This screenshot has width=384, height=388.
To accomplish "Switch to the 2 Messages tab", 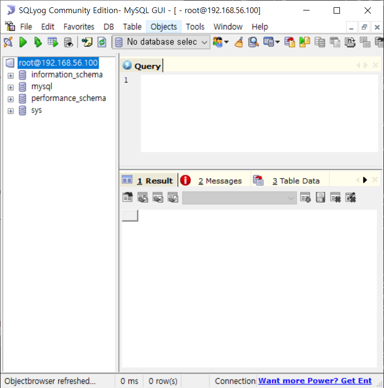I will tap(215, 181).
